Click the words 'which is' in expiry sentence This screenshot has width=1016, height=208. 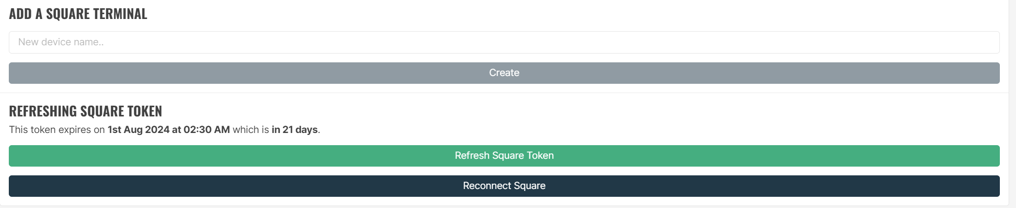[x=250, y=130]
